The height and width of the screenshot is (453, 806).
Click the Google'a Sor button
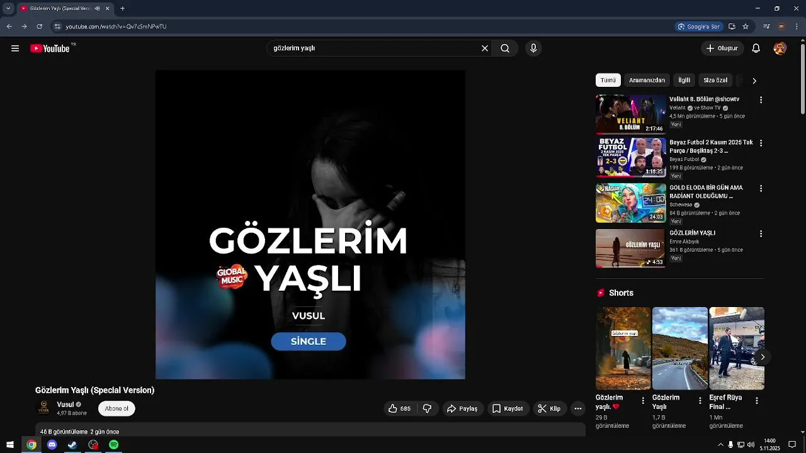pos(700,26)
